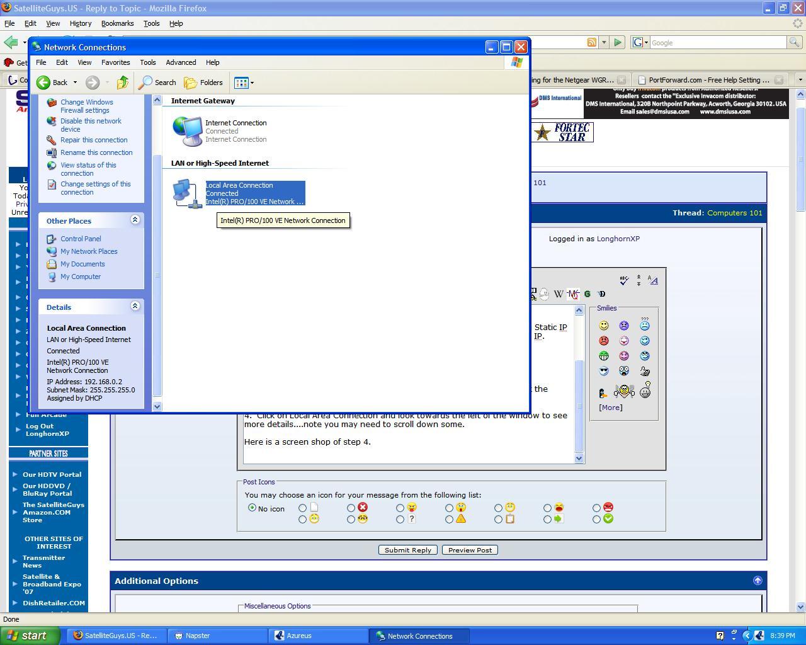806x645 pixels.
Task: Toggle the Folders pane button
Action: point(203,83)
